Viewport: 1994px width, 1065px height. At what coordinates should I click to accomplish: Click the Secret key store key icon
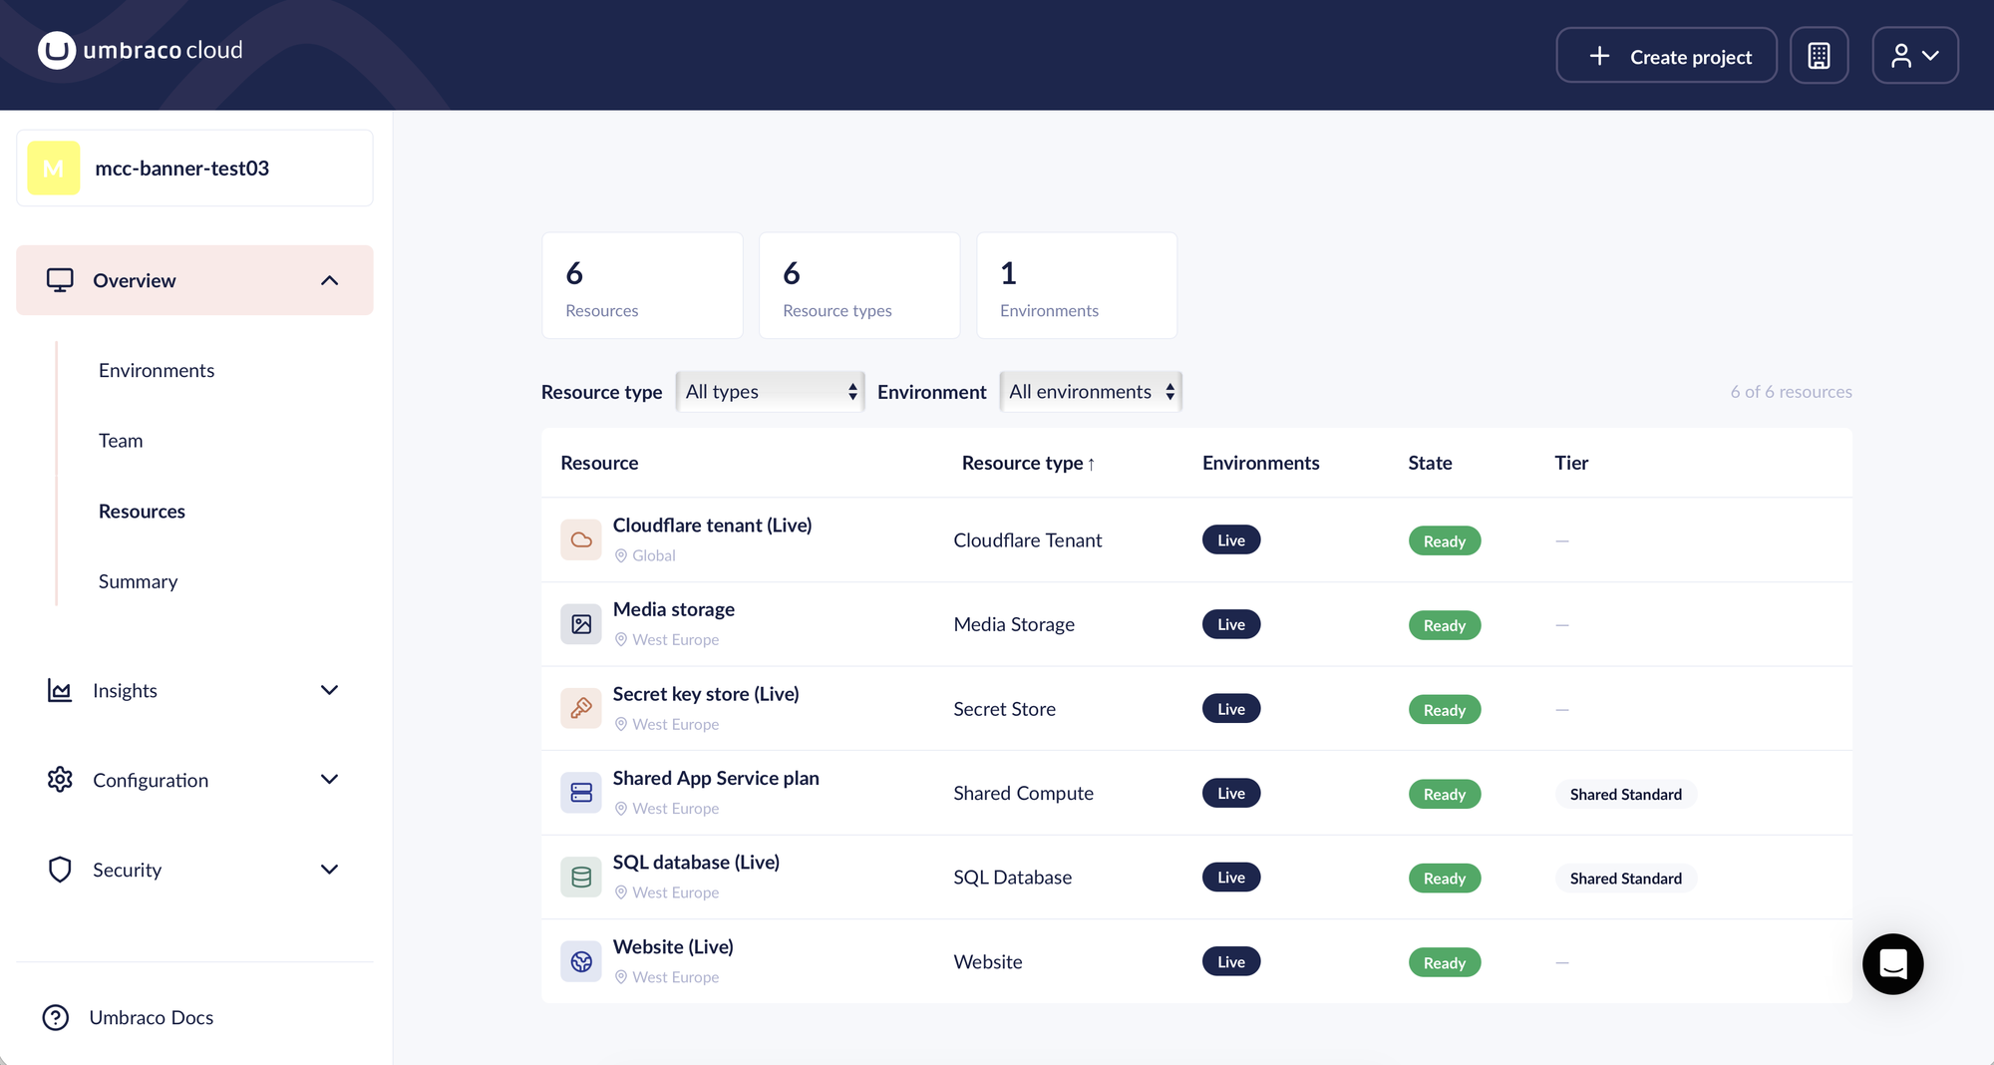[x=581, y=708]
